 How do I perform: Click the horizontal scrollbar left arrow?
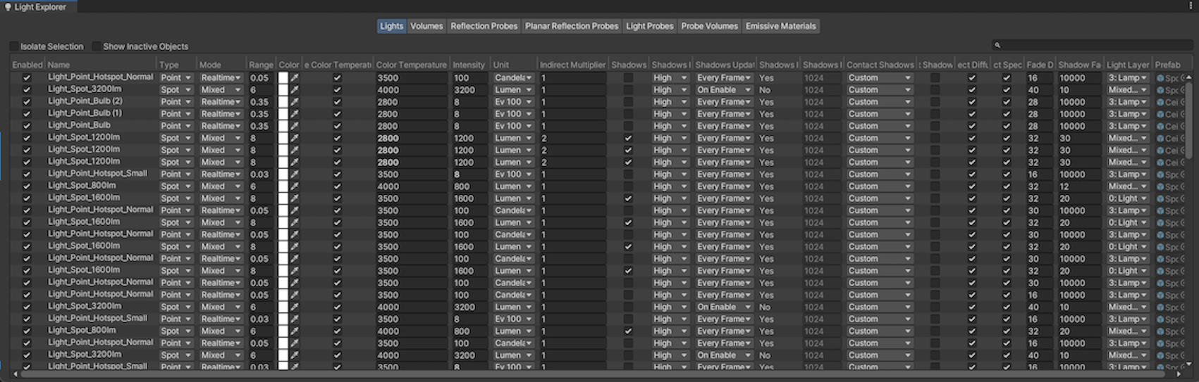[16, 374]
